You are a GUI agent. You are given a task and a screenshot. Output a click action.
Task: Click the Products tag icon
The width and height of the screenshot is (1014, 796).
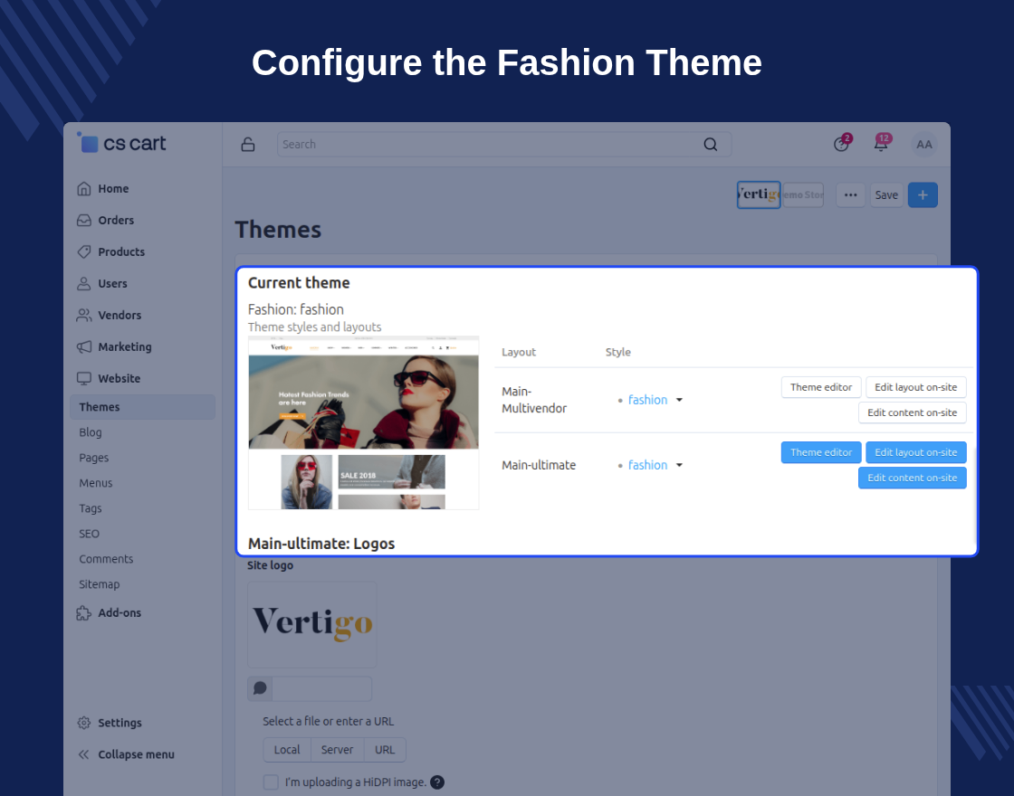point(84,252)
